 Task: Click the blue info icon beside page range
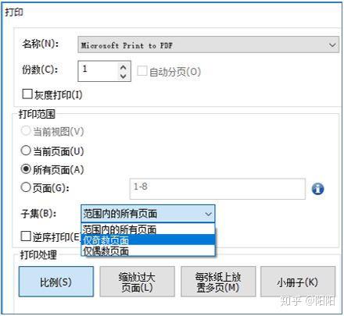[317, 189]
